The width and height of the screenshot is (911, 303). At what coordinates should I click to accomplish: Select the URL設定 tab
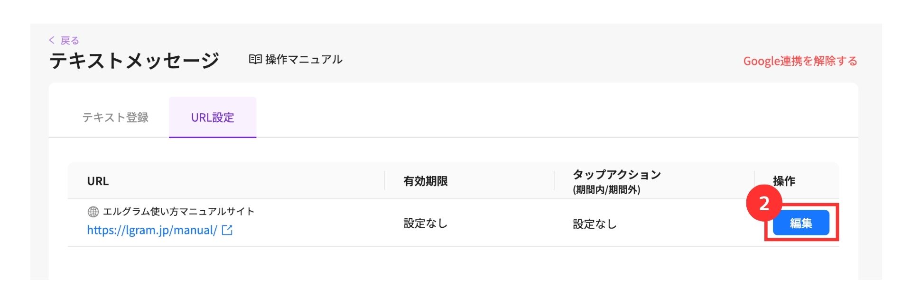[x=213, y=117]
